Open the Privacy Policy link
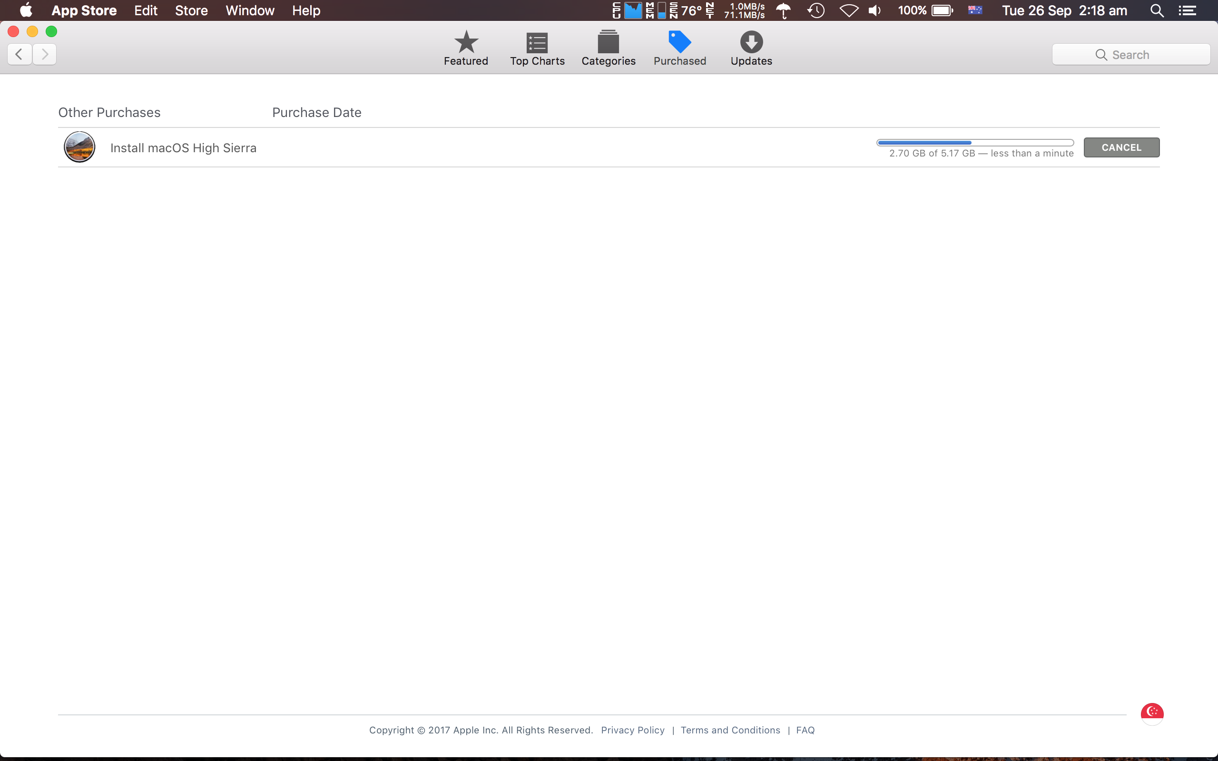This screenshot has width=1218, height=761. [632, 730]
